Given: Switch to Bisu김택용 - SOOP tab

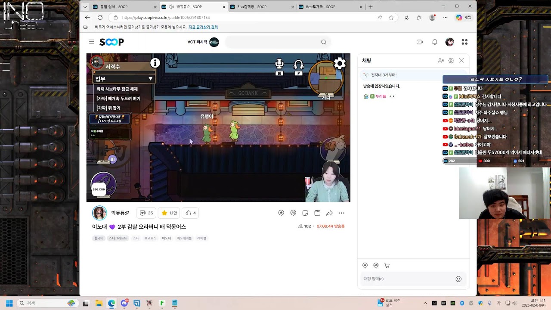Looking at the screenshot, I should coord(262,7).
